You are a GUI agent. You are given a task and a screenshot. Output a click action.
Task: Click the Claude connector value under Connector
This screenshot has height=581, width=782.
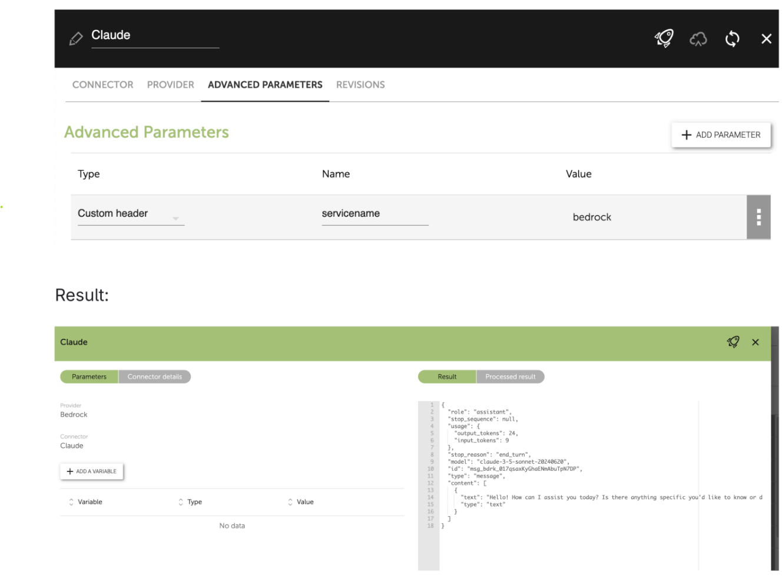coord(72,446)
